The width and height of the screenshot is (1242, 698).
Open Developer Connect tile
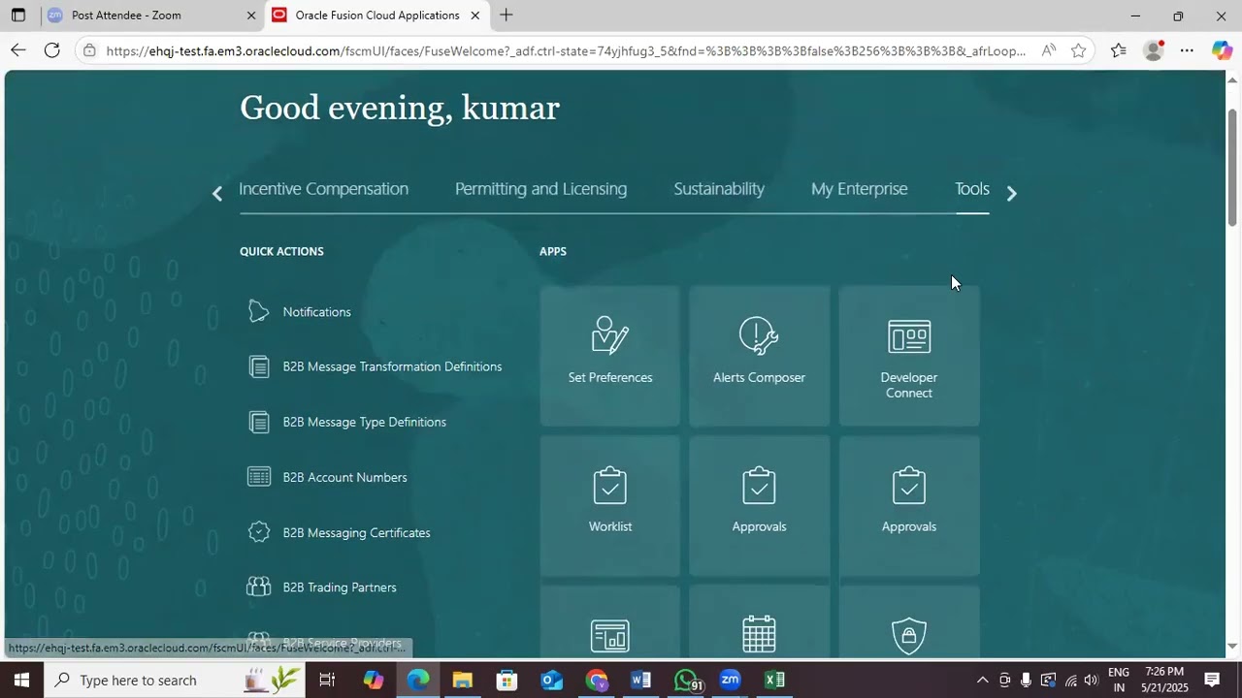[x=909, y=355]
